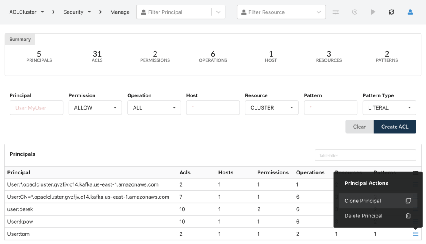Image resolution: width=426 pixels, height=244 pixels.
Task: Click the Clear button
Action: pos(359,127)
